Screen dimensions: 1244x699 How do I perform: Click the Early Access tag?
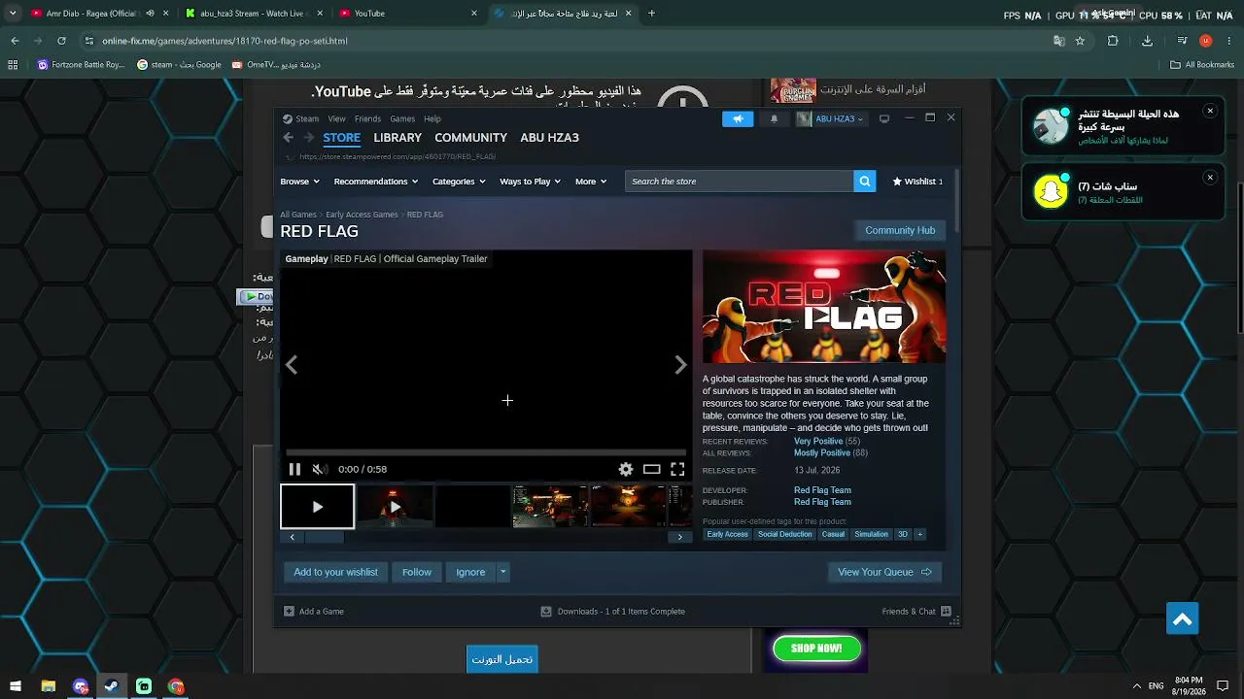[x=728, y=534]
